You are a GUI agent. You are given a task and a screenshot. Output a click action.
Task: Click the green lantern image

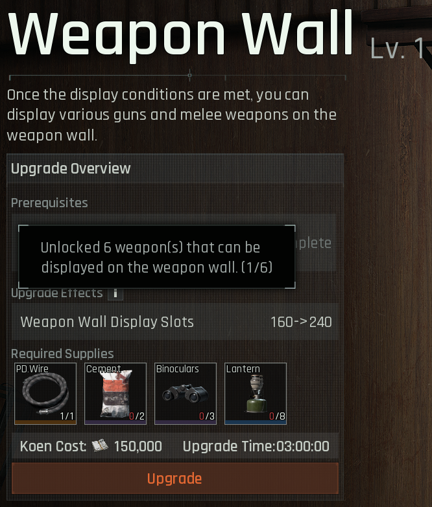pos(256,394)
